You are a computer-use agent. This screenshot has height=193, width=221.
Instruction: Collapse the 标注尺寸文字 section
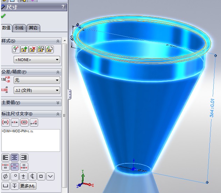(x=58, y=114)
